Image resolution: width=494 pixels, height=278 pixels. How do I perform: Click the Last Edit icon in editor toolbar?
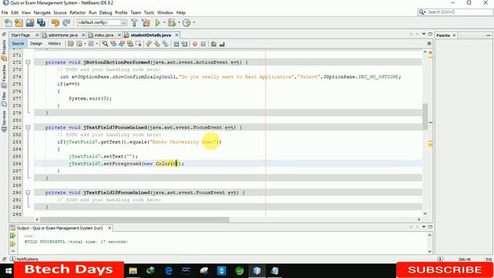pos(70,44)
